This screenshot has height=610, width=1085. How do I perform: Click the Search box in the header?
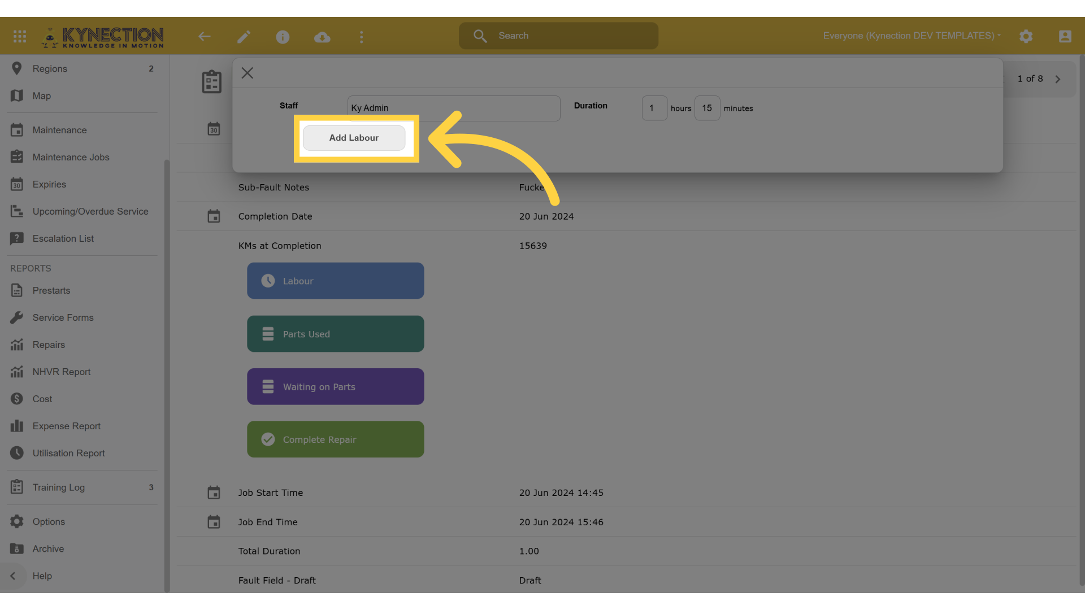[558, 36]
